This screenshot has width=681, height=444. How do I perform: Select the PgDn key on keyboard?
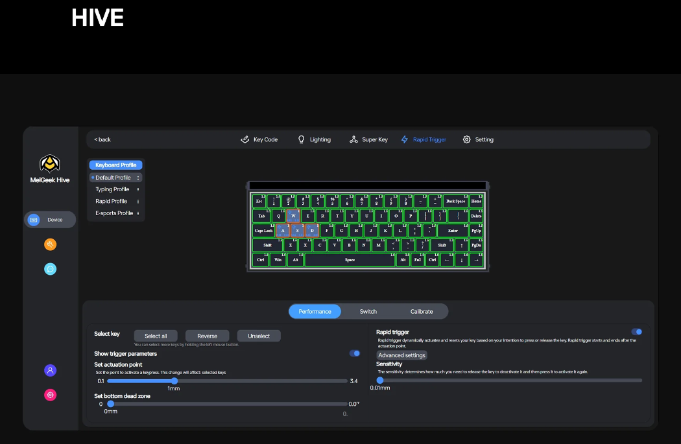(477, 245)
